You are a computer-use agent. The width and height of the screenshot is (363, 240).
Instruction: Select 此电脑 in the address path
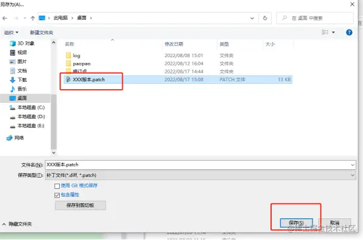60,18
